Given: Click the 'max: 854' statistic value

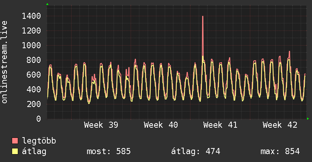Looking at the screenshot, I should 280,151.
